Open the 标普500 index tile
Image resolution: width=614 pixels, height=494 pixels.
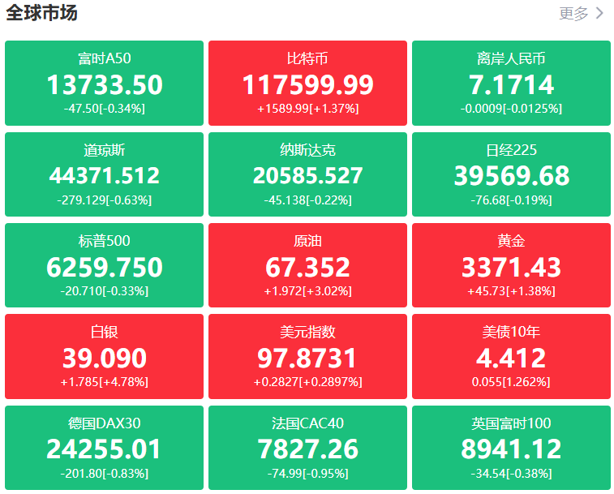point(104,264)
